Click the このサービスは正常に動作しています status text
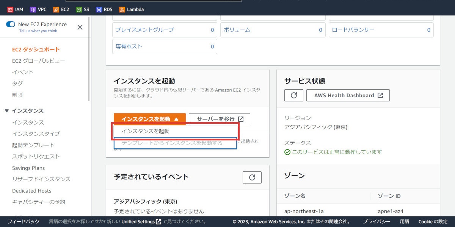The image size is (455, 227). pyautogui.click(x=337, y=152)
